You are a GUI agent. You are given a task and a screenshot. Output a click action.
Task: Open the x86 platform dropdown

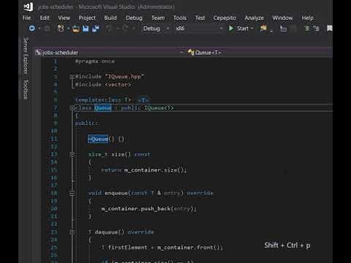coord(199,28)
